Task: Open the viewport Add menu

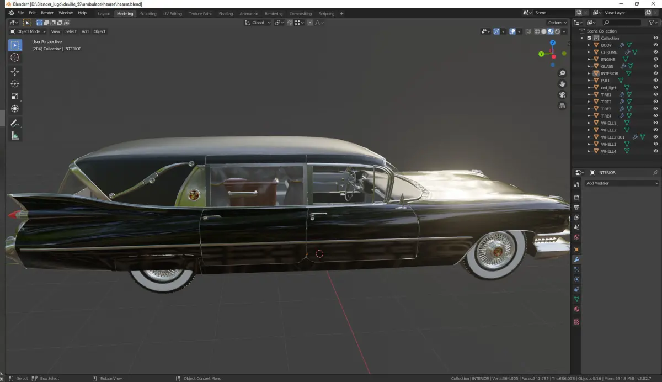Action: click(85, 31)
